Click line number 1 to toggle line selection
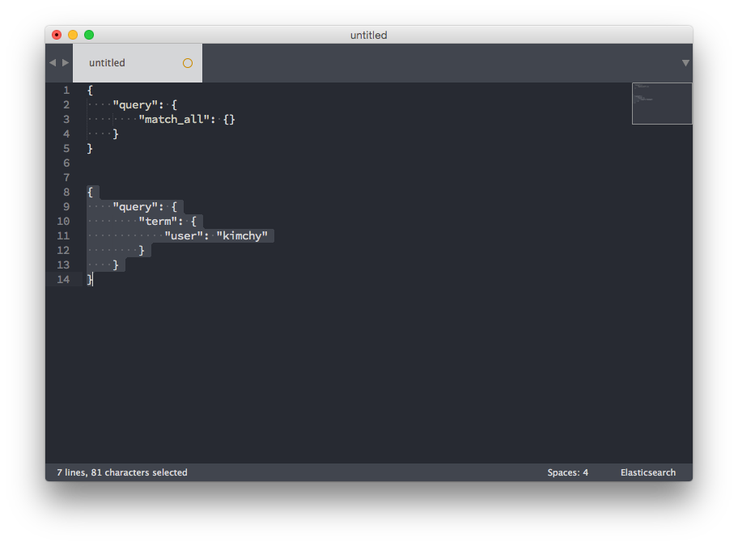The height and width of the screenshot is (546, 738). coord(66,90)
